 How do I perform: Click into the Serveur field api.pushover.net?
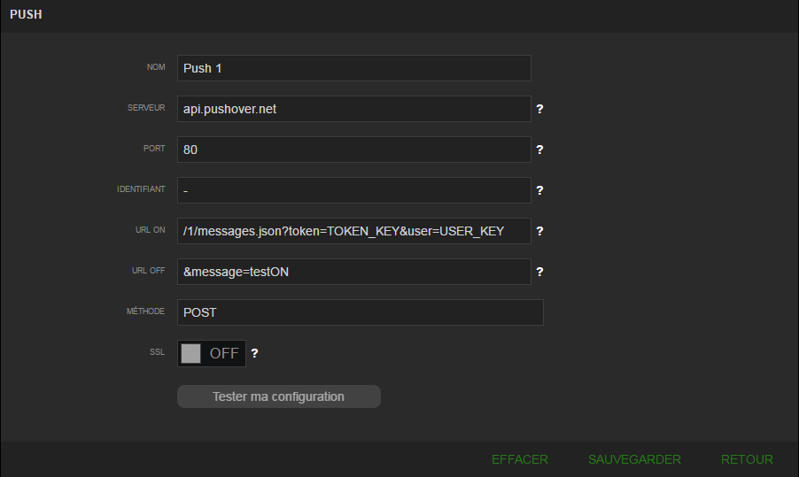tap(353, 109)
